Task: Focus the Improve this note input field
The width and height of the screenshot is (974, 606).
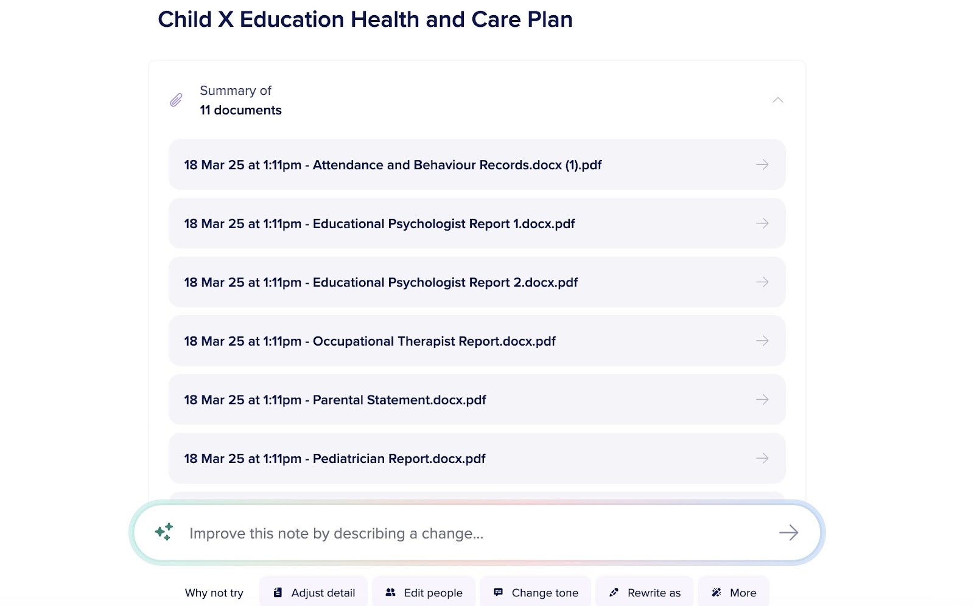Action: [x=463, y=534]
